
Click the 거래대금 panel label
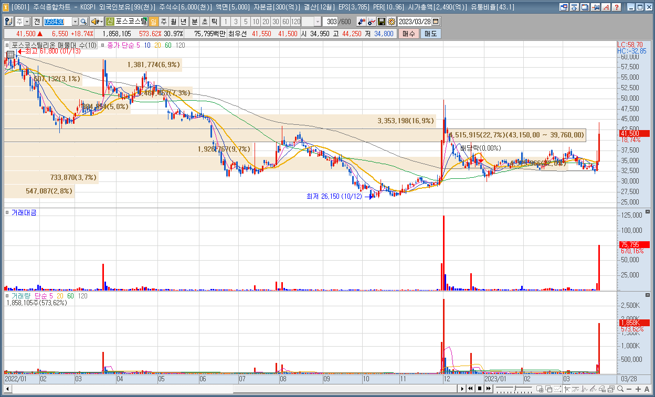point(24,212)
